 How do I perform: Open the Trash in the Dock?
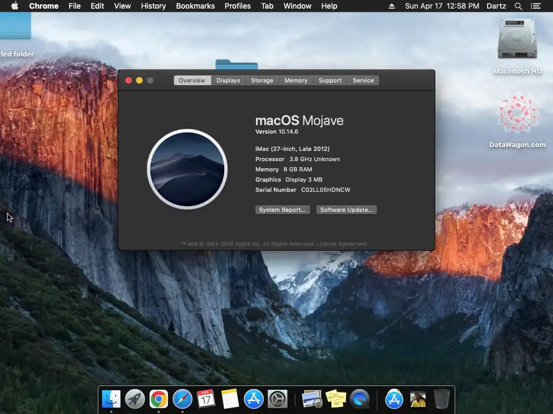pyautogui.click(x=442, y=399)
